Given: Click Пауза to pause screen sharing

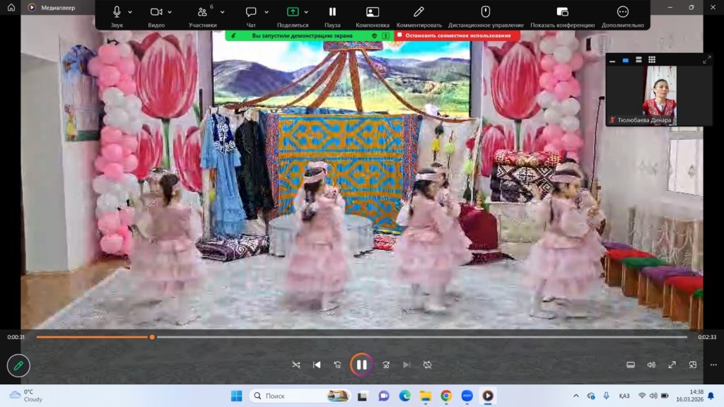Looking at the screenshot, I should point(332,13).
